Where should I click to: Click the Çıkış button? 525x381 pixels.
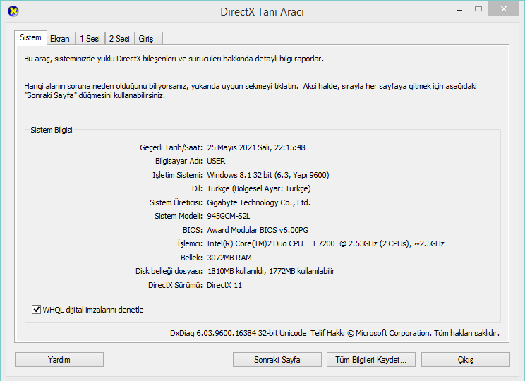(x=466, y=360)
